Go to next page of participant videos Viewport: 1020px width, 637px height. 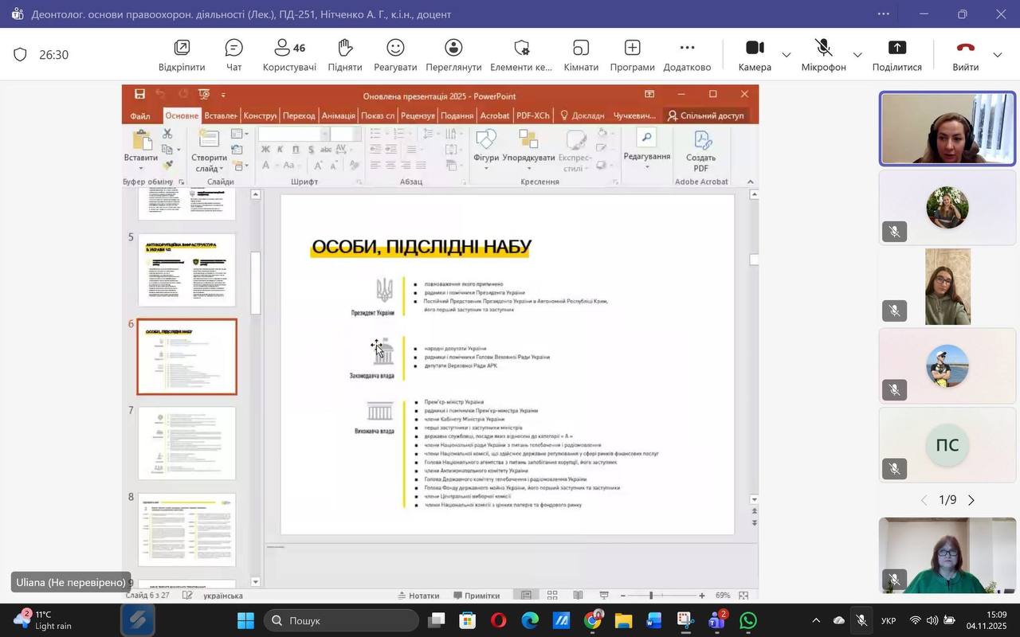[971, 500]
